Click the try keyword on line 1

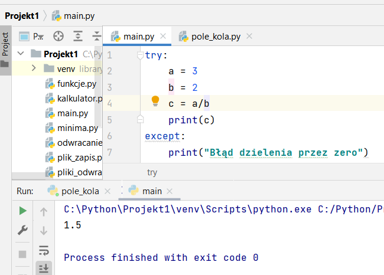coord(154,55)
